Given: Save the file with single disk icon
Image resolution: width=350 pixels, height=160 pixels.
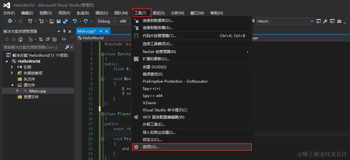Looking at the screenshot, I should point(59,21).
